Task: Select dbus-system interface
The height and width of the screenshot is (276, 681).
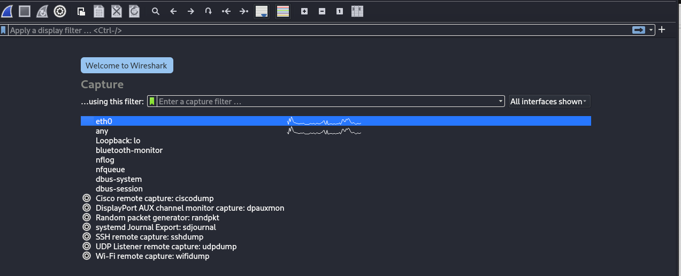Action: (x=336, y=179)
